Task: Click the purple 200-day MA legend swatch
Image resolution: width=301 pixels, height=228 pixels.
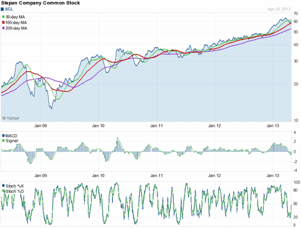Action: [3, 28]
